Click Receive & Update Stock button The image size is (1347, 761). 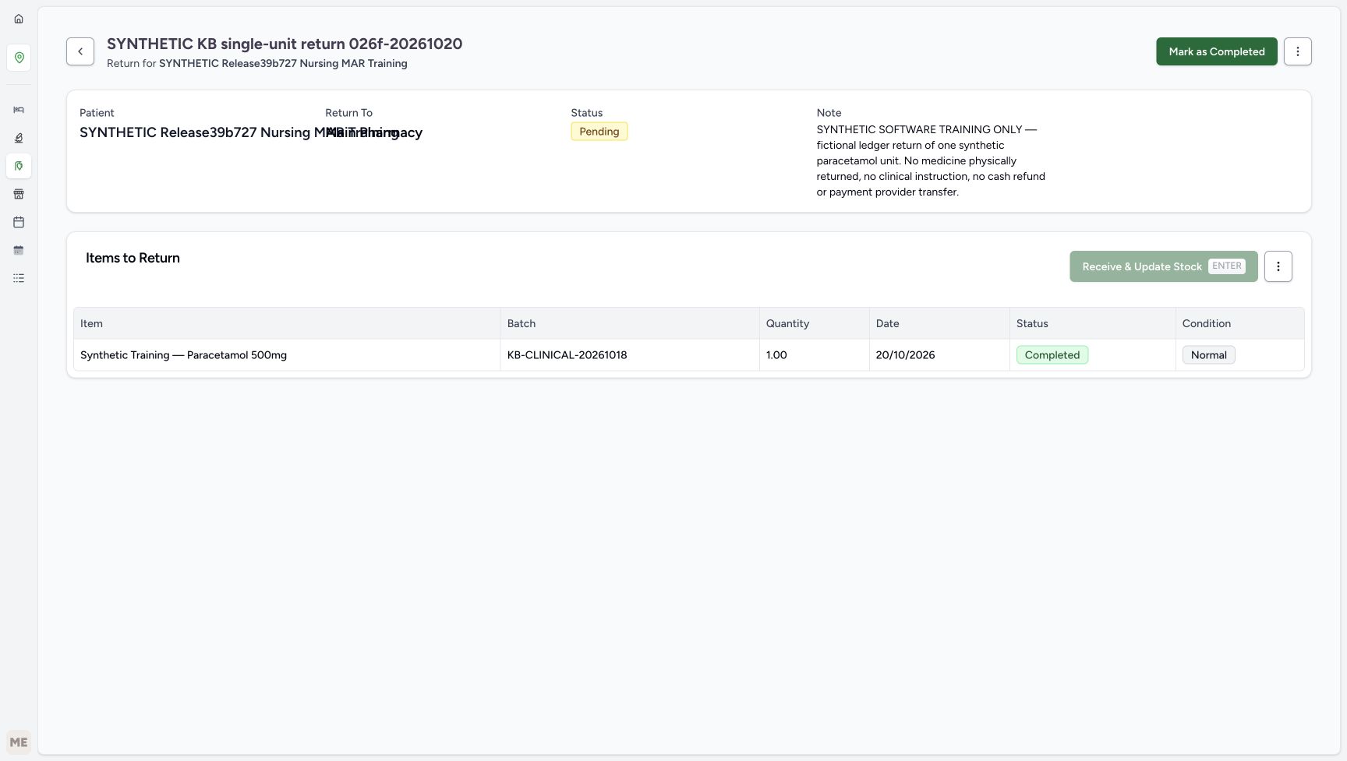(x=1163, y=266)
